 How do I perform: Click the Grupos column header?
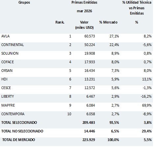point(24,2)
